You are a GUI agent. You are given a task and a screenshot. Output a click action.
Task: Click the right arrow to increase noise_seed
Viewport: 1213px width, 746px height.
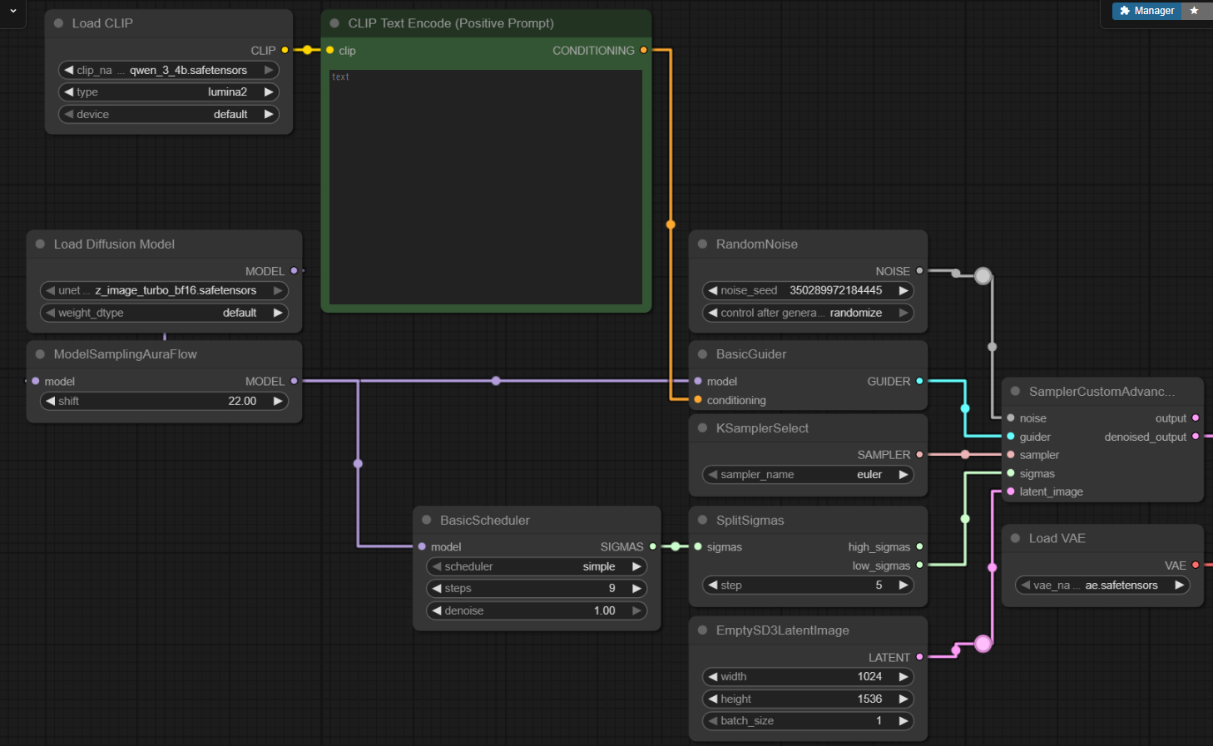903,290
